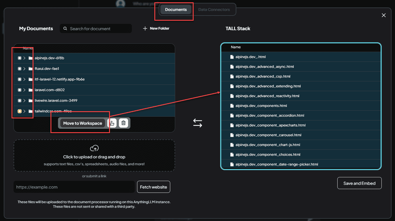Screen dimensions: 395x221
Task: Toggle the tailwindcss.com folder checkbox
Action: (20, 111)
